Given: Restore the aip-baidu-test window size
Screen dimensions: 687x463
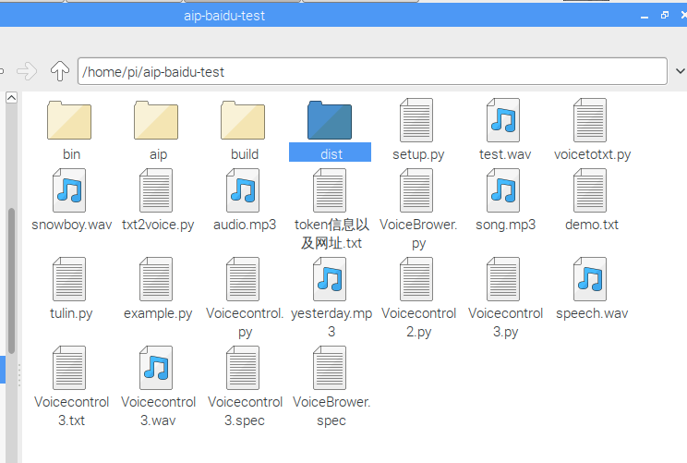Looking at the screenshot, I should [x=665, y=16].
